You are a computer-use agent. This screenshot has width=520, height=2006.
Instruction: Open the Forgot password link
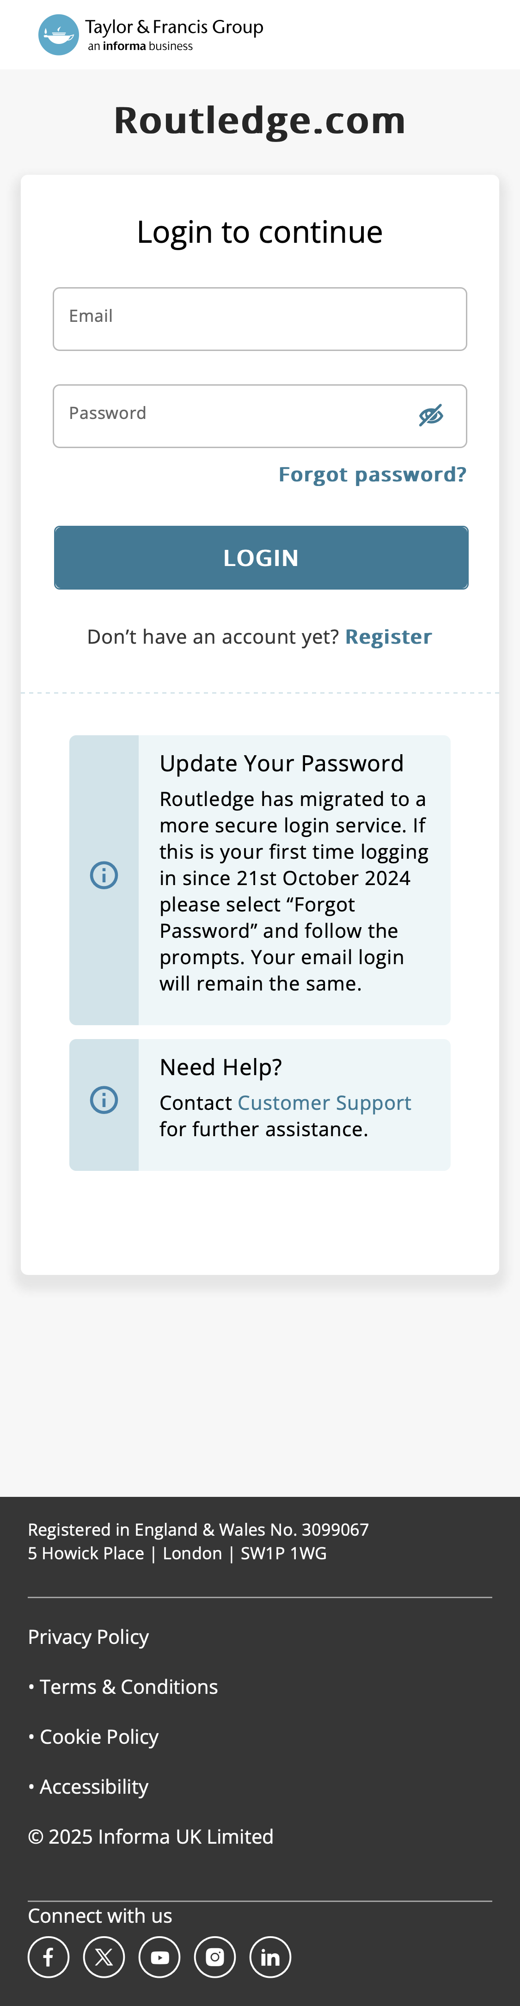coord(373,474)
